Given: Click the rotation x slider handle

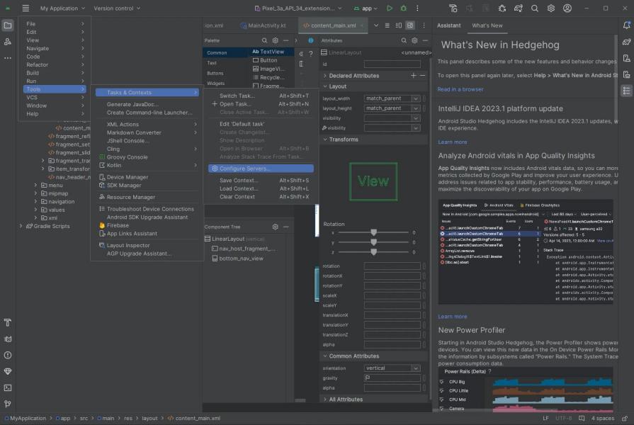Looking at the screenshot, I should tap(373, 232).
